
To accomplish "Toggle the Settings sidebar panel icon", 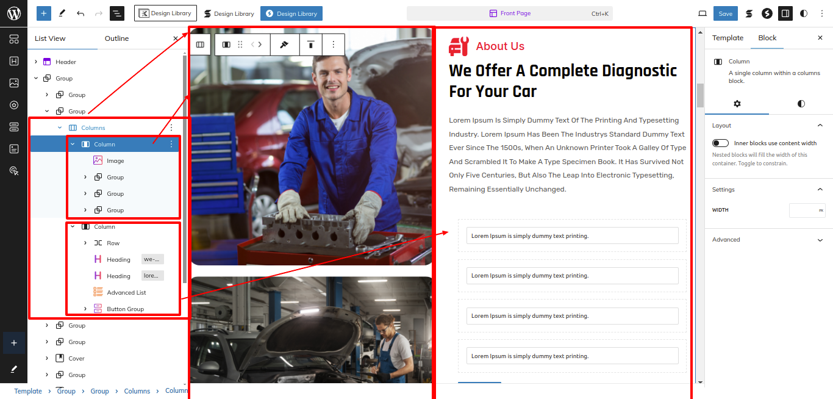I will (x=785, y=13).
